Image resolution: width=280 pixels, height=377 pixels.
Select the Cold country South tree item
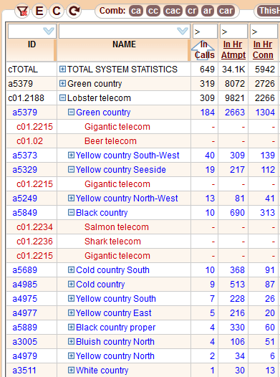coord(112,270)
